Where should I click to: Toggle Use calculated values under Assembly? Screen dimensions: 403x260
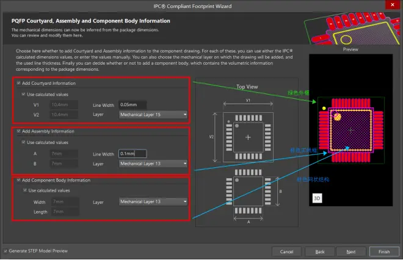23,142
